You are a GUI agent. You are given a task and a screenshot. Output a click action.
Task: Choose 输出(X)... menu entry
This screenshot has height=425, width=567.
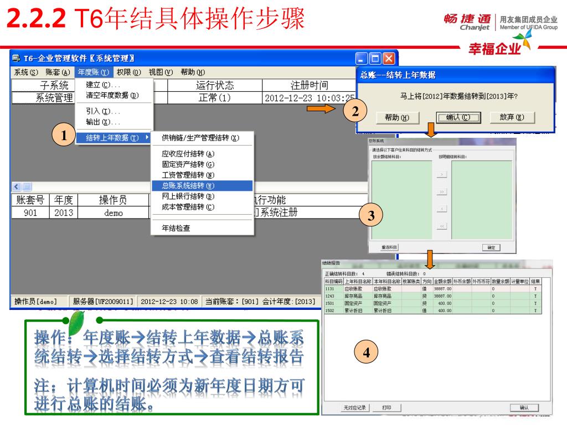point(114,122)
